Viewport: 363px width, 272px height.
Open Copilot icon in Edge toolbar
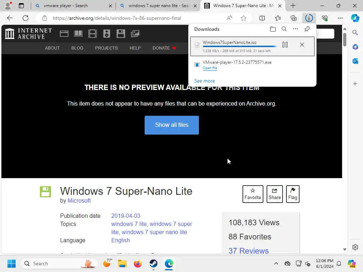[x=355, y=18]
